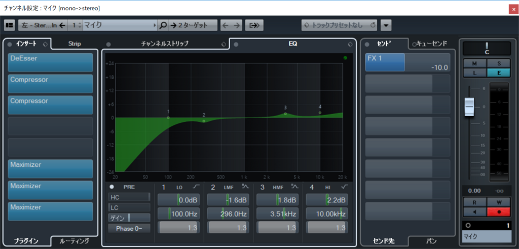Go to previous channel with left arrow
The height and width of the screenshot is (249, 519).
coord(226,25)
